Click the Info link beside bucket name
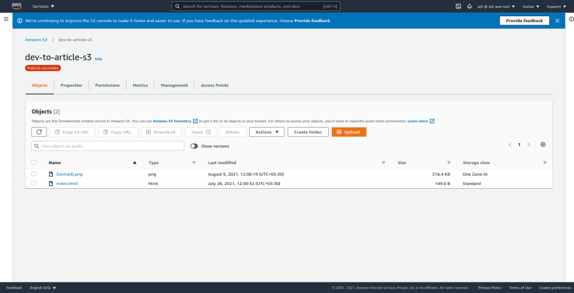574x293 pixels. point(98,59)
